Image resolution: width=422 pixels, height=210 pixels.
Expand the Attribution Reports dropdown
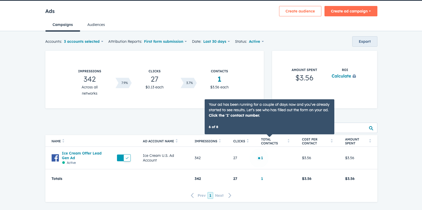pyautogui.click(x=165, y=41)
